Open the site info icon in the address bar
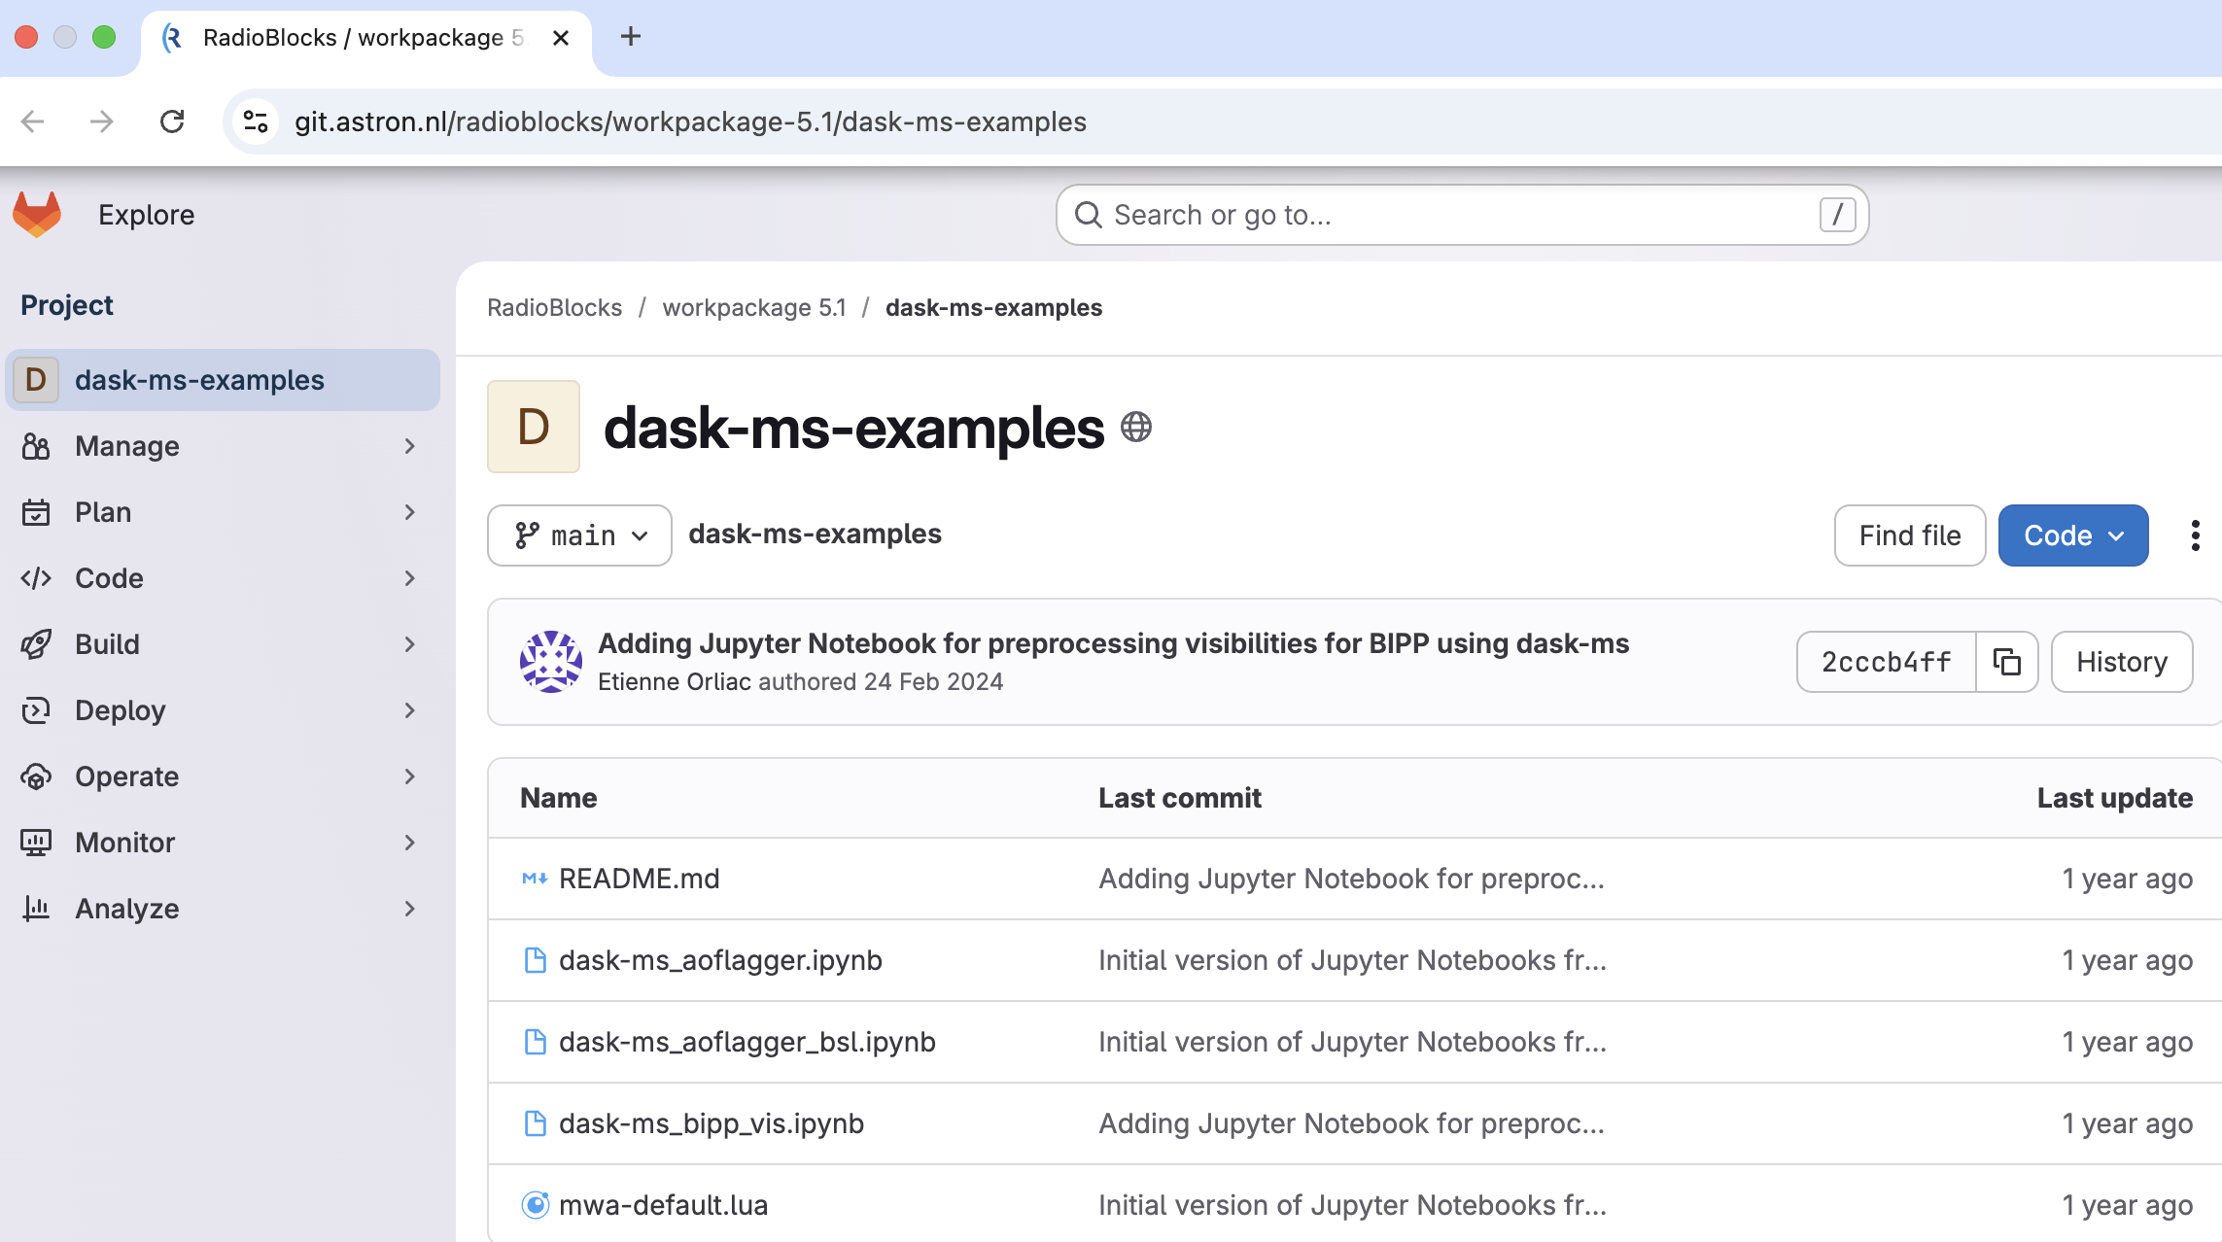The width and height of the screenshot is (2222, 1242). pyautogui.click(x=256, y=121)
